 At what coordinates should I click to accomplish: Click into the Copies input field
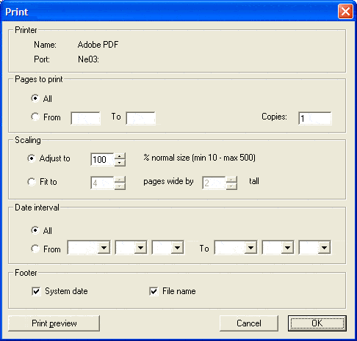click(x=315, y=118)
